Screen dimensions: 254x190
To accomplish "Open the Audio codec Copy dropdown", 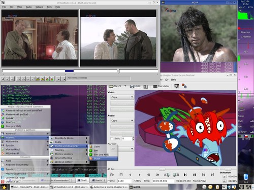I will tap(122, 121).
